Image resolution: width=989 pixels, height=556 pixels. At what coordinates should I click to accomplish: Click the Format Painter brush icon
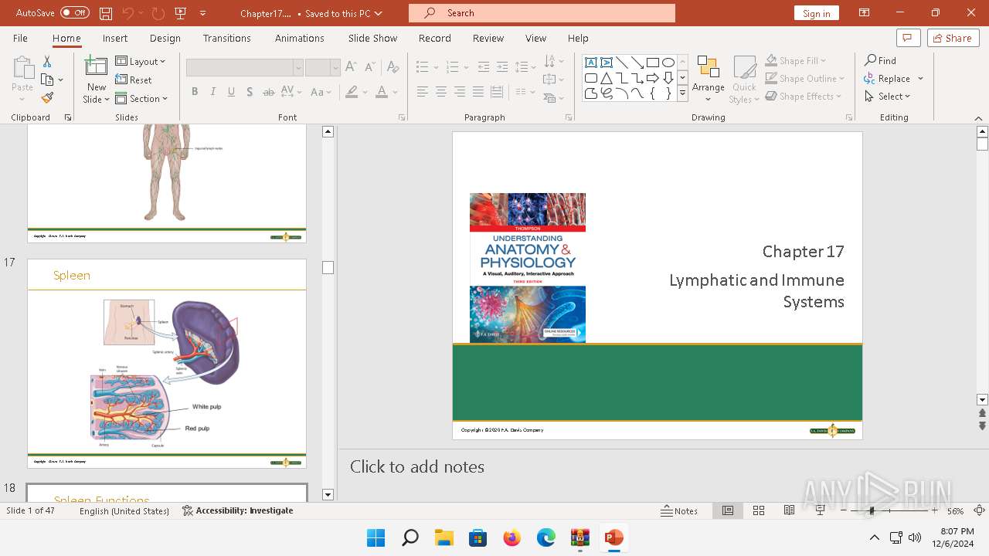(47, 98)
